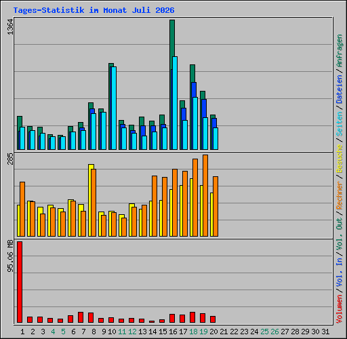Click the chart title 'Tages-Statistik im Monat Juli 2026'
Image resolution: width=347 pixels, height=339 pixels.
[94, 10]
